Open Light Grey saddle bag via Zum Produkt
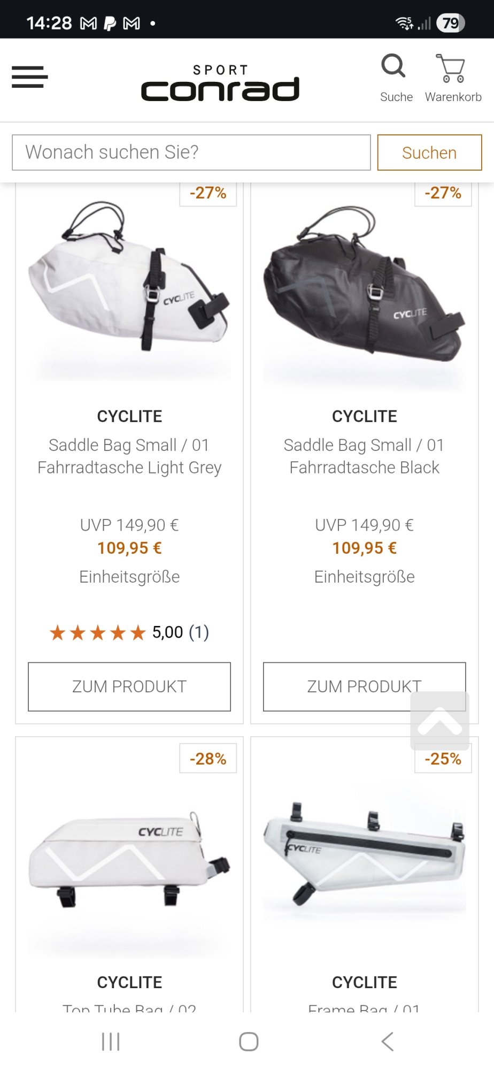The width and height of the screenshot is (494, 1070). (x=129, y=686)
